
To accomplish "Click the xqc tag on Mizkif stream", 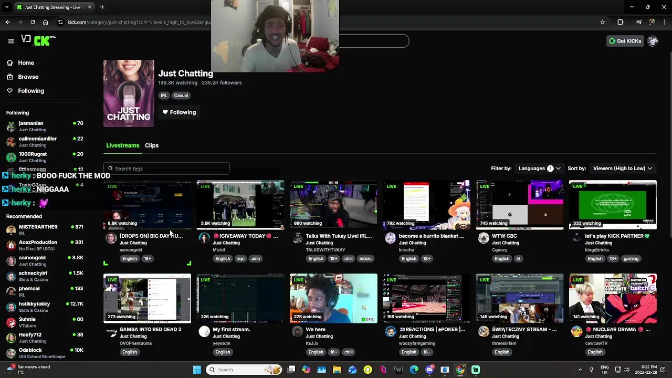I will coord(240,258).
